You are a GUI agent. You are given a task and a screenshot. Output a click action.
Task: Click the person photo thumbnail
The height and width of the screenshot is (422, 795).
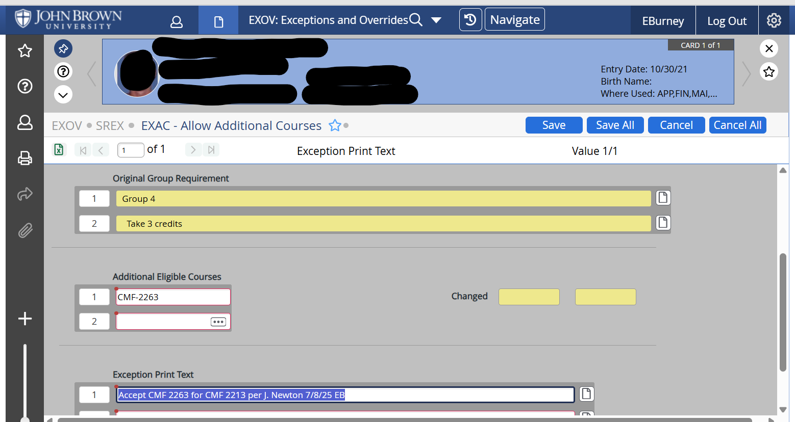click(137, 74)
